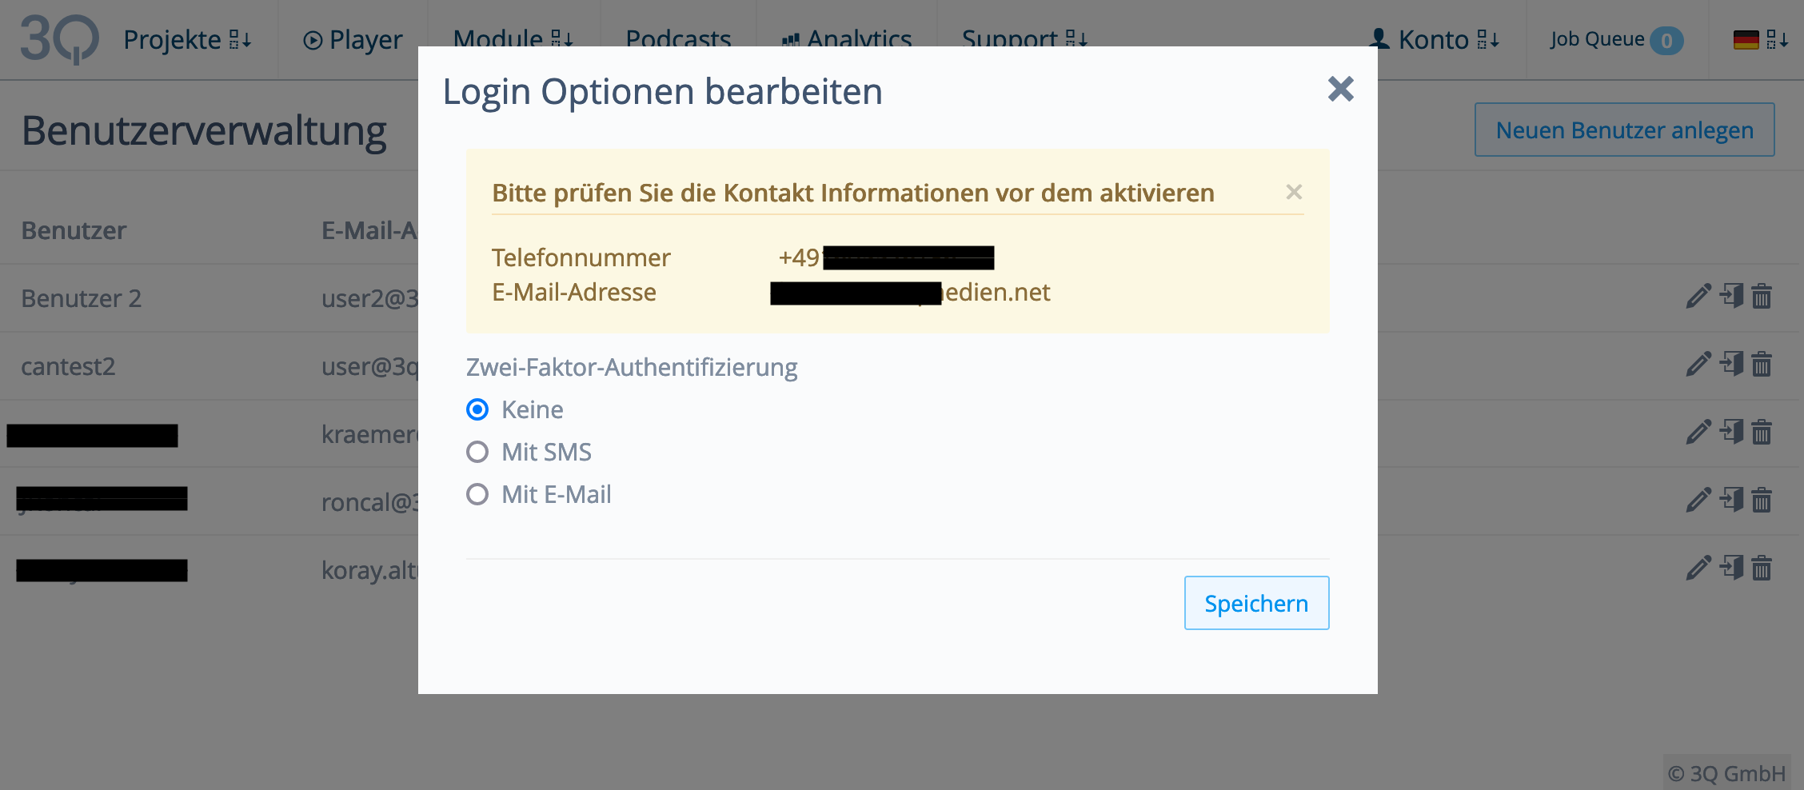The image size is (1804, 790).
Task: Save changes with the Speichern button
Action: 1256,603
